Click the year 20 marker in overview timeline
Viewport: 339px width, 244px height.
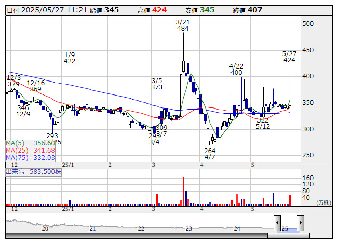click(x=45, y=228)
